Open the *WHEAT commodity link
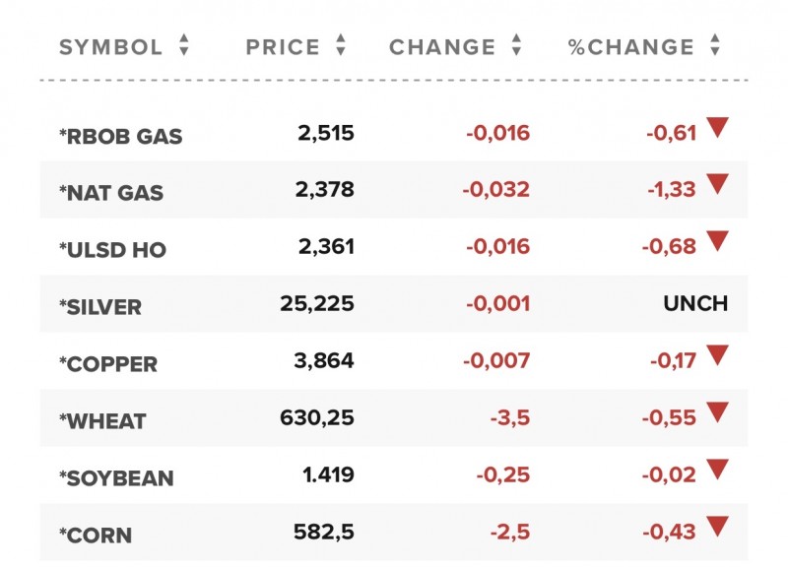The height and width of the screenshot is (567, 788). 102,422
